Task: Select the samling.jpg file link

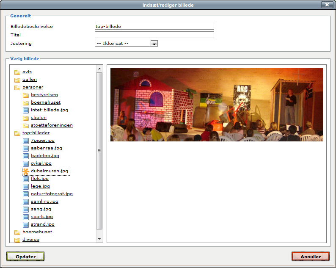Action: (44, 202)
